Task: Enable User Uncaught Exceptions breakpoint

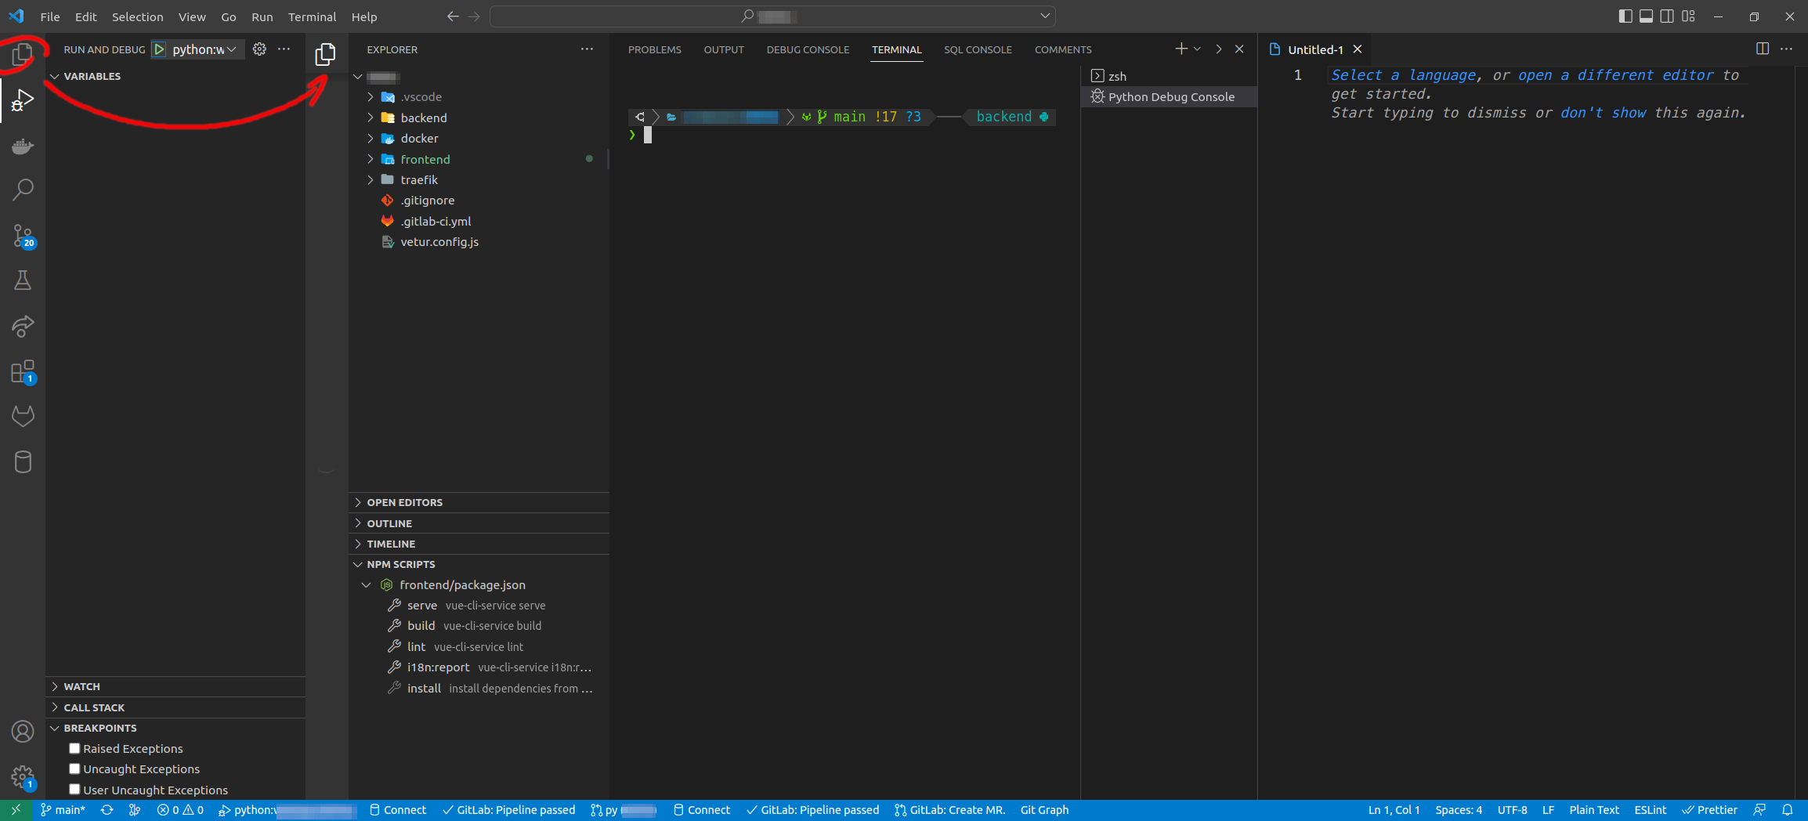Action: (74, 790)
